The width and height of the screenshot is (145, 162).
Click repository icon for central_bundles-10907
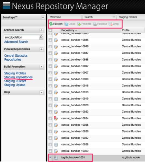[x=56, y=73]
